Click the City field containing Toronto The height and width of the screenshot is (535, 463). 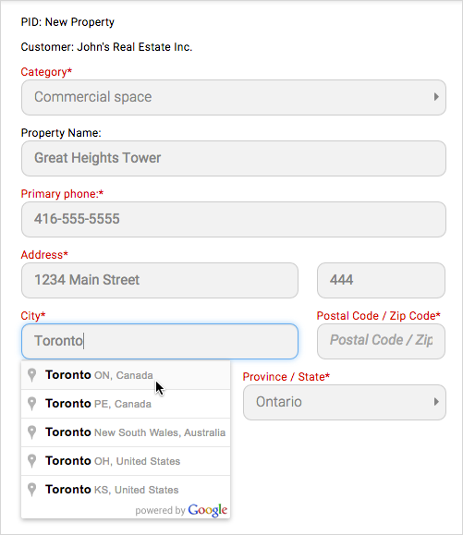[x=160, y=341]
